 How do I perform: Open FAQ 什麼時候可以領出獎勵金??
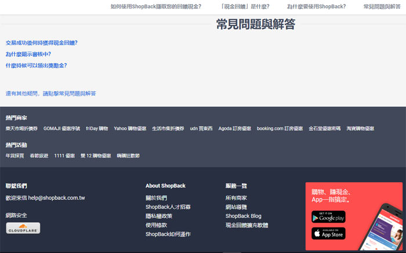36,65
